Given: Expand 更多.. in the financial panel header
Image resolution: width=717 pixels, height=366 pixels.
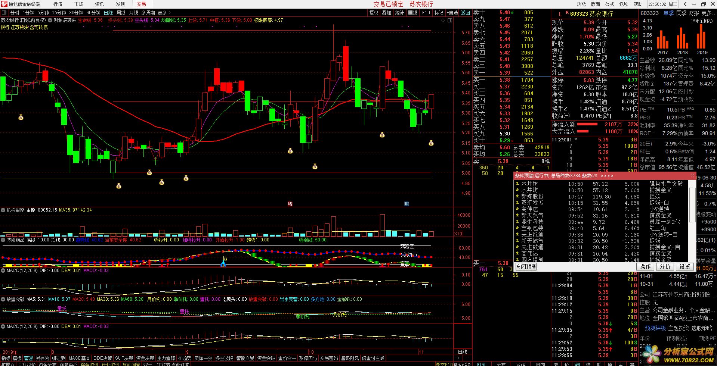Looking at the screenshot, I should click(708, 13).
